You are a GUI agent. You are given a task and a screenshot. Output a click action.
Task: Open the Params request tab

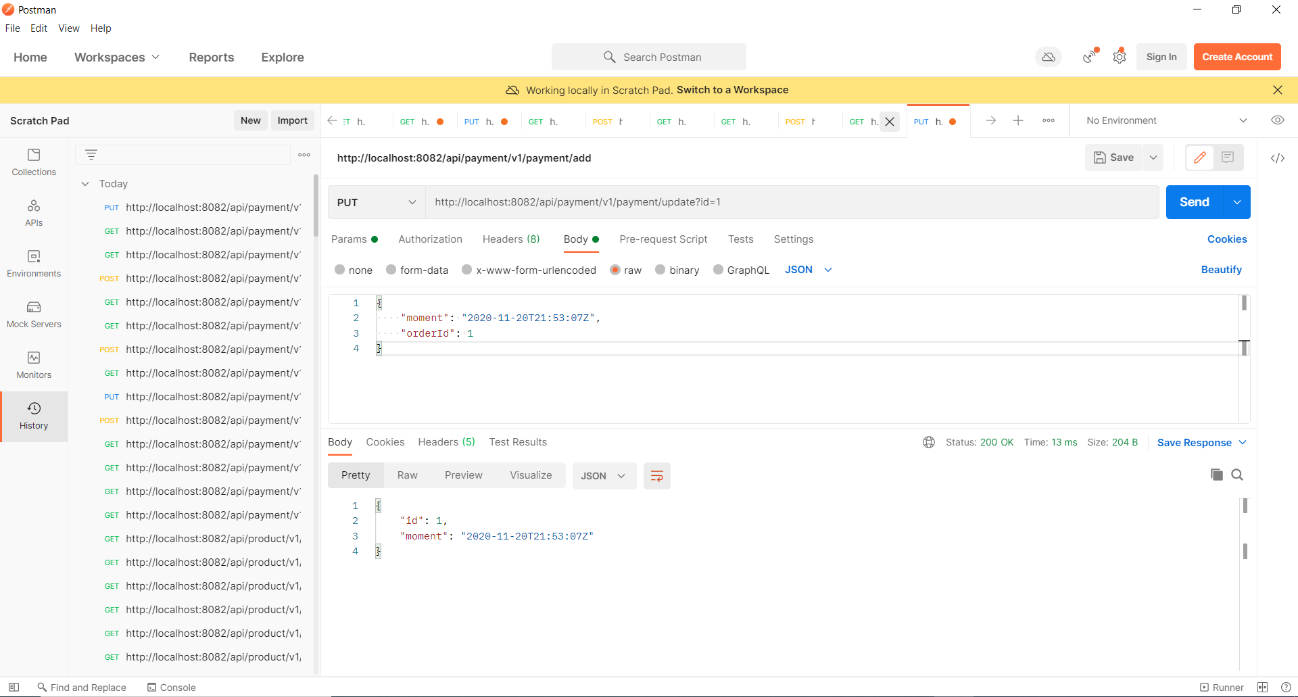click(x=354, y=239)
